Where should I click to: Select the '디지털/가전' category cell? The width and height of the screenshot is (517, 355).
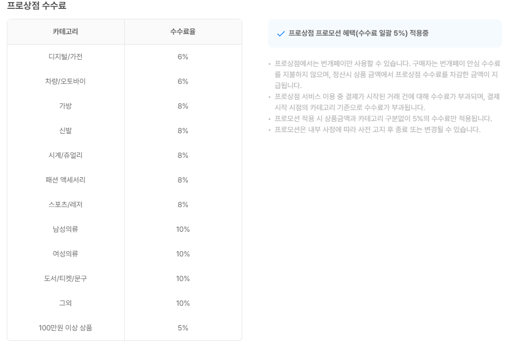point(66,57)
